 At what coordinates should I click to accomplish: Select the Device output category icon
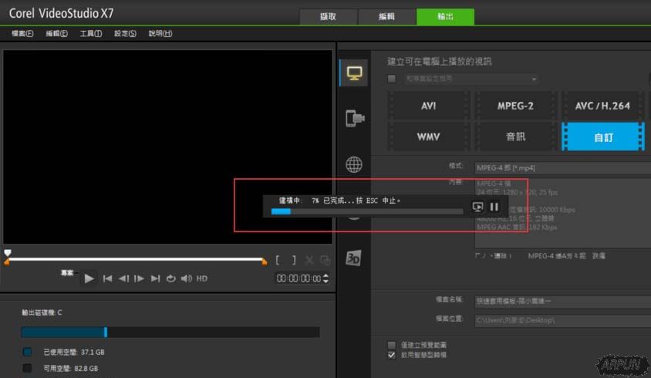[x=354, y=118]
